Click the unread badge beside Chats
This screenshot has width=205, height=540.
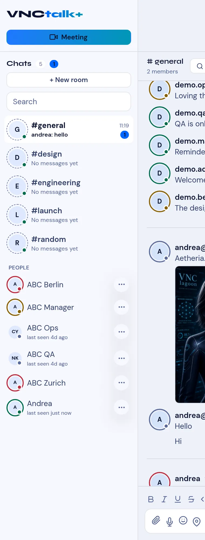pos(54,64)
